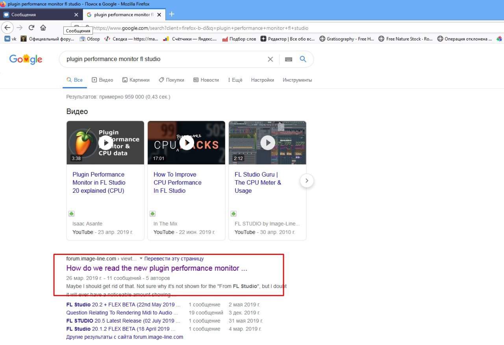Open the vk bookmark

(x=11, y=39)
